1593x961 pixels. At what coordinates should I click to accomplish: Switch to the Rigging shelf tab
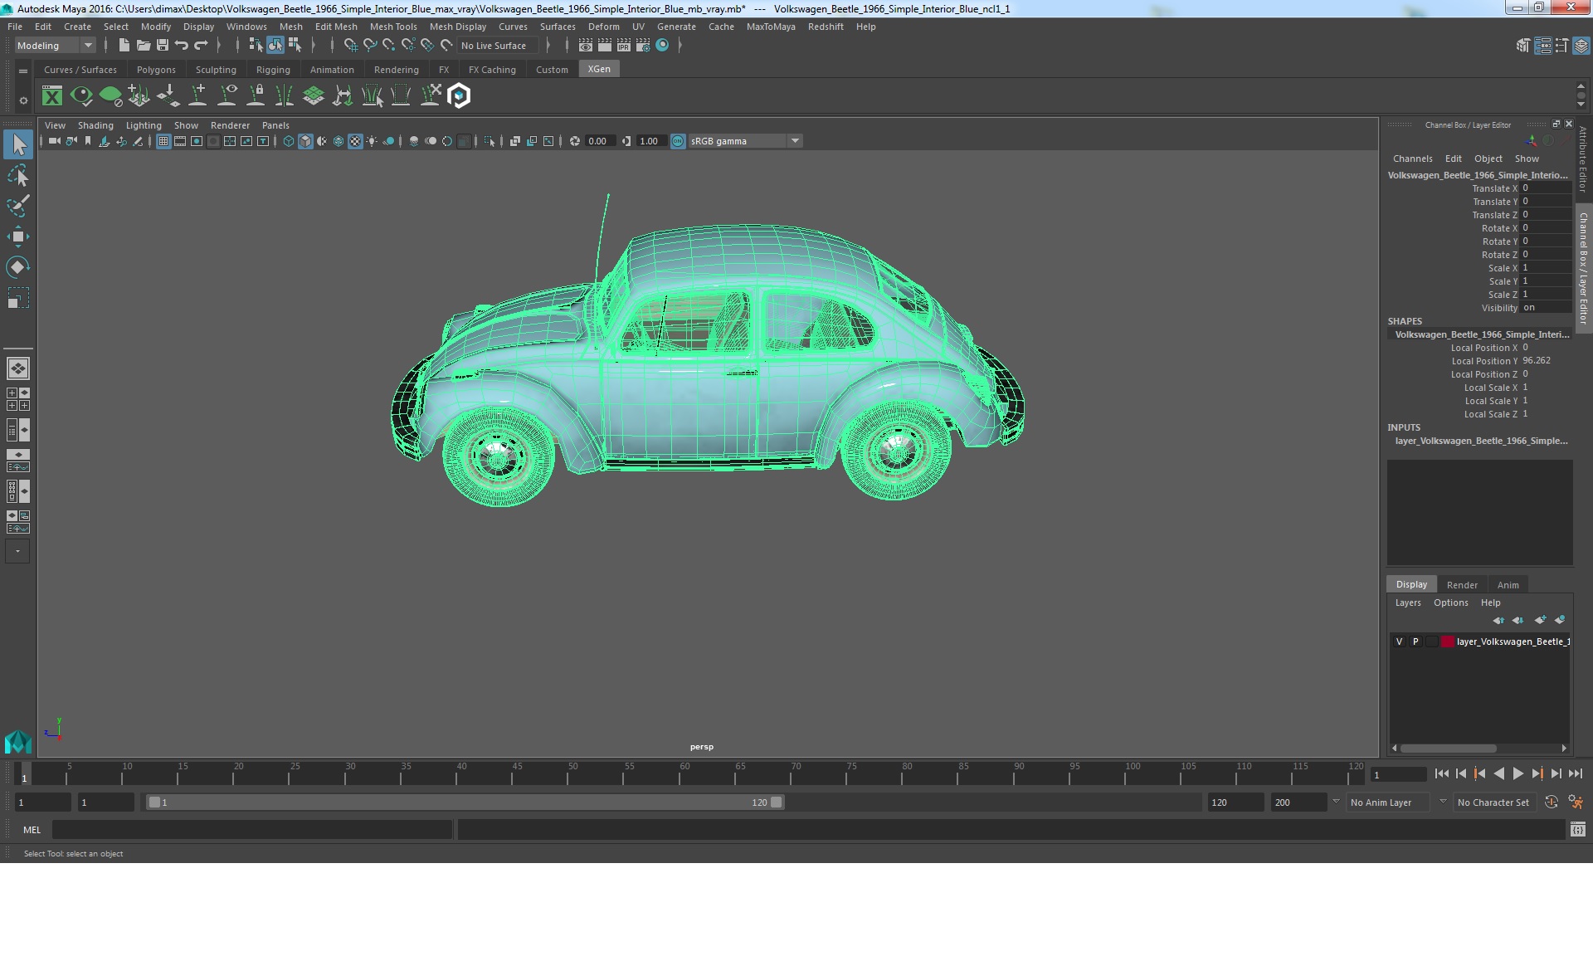[x=273, y=70]
